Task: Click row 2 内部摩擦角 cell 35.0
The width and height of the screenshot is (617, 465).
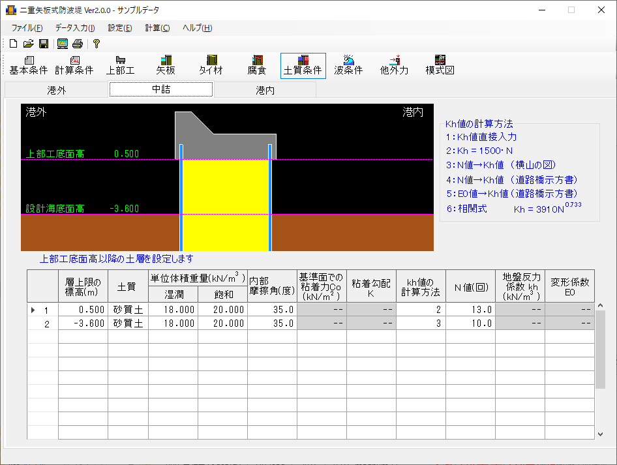Action: click(272, 323)
